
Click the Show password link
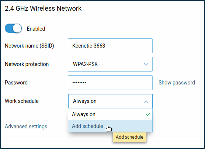(177, 83)
